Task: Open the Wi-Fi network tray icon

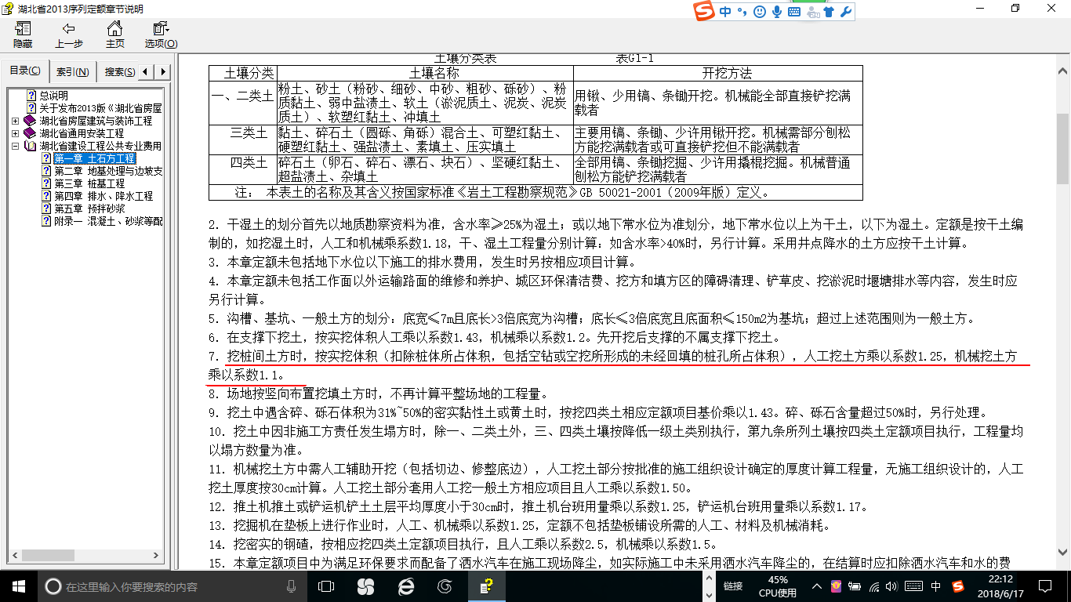Action: coord(874,586)
